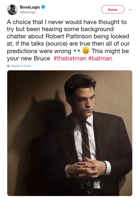This screenshot has width=138, height=198.
Task: Open the @Bosslogic handle link
Action: click(x=28, y=12)
